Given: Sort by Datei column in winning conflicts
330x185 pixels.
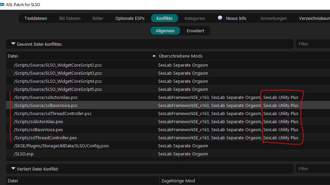Looking at the screenshot, I should [81, 56].
